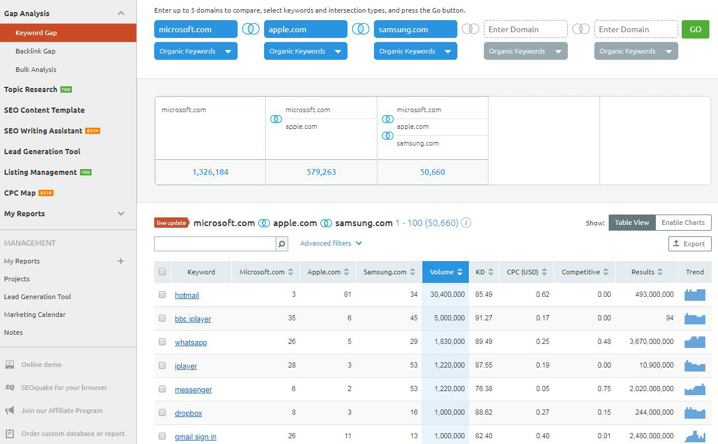
Task: Expand the My Reports section chevron
Action: (121, 213)
